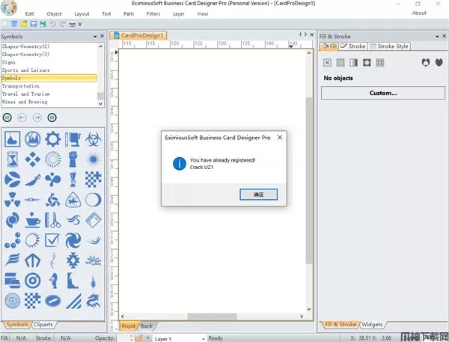Set fill to no paint

click(327, 63)
